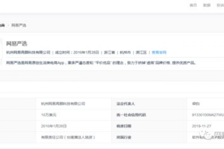
Task: Open the 首页 item in top navigation
Action: tap(193, 5)
